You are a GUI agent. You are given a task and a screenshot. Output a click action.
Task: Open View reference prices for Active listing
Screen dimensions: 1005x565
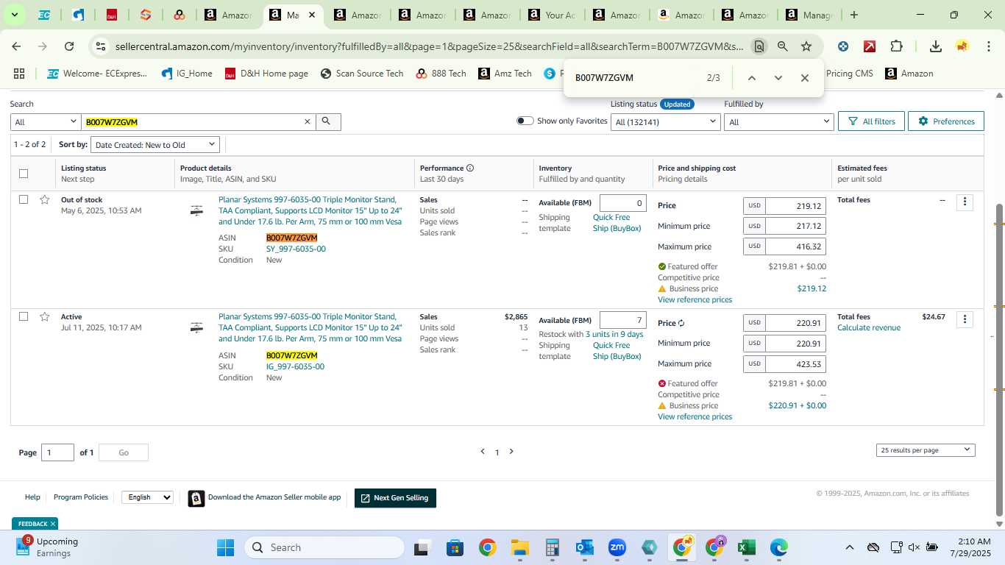(x=695, y=416)
